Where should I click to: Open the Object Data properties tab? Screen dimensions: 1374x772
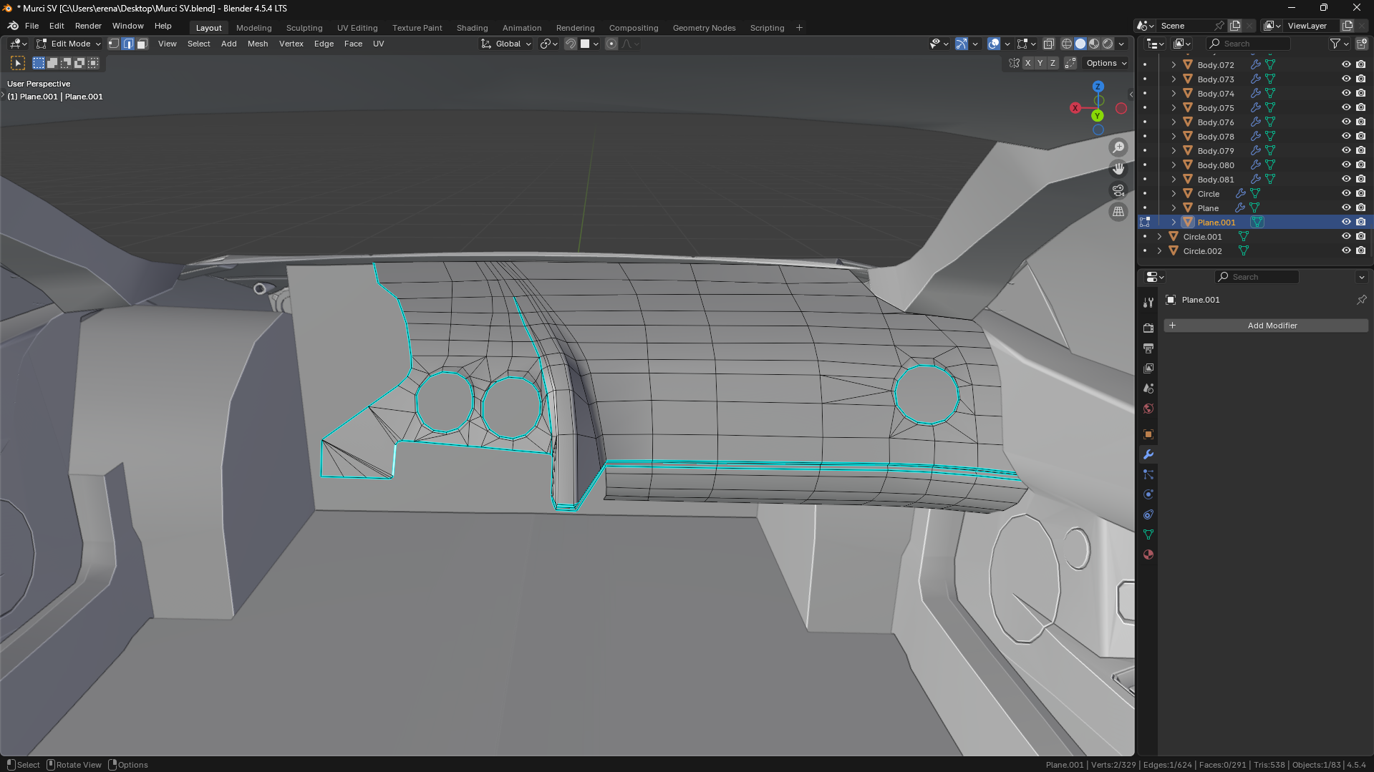pyautogui.click(x=1148, y=534)
